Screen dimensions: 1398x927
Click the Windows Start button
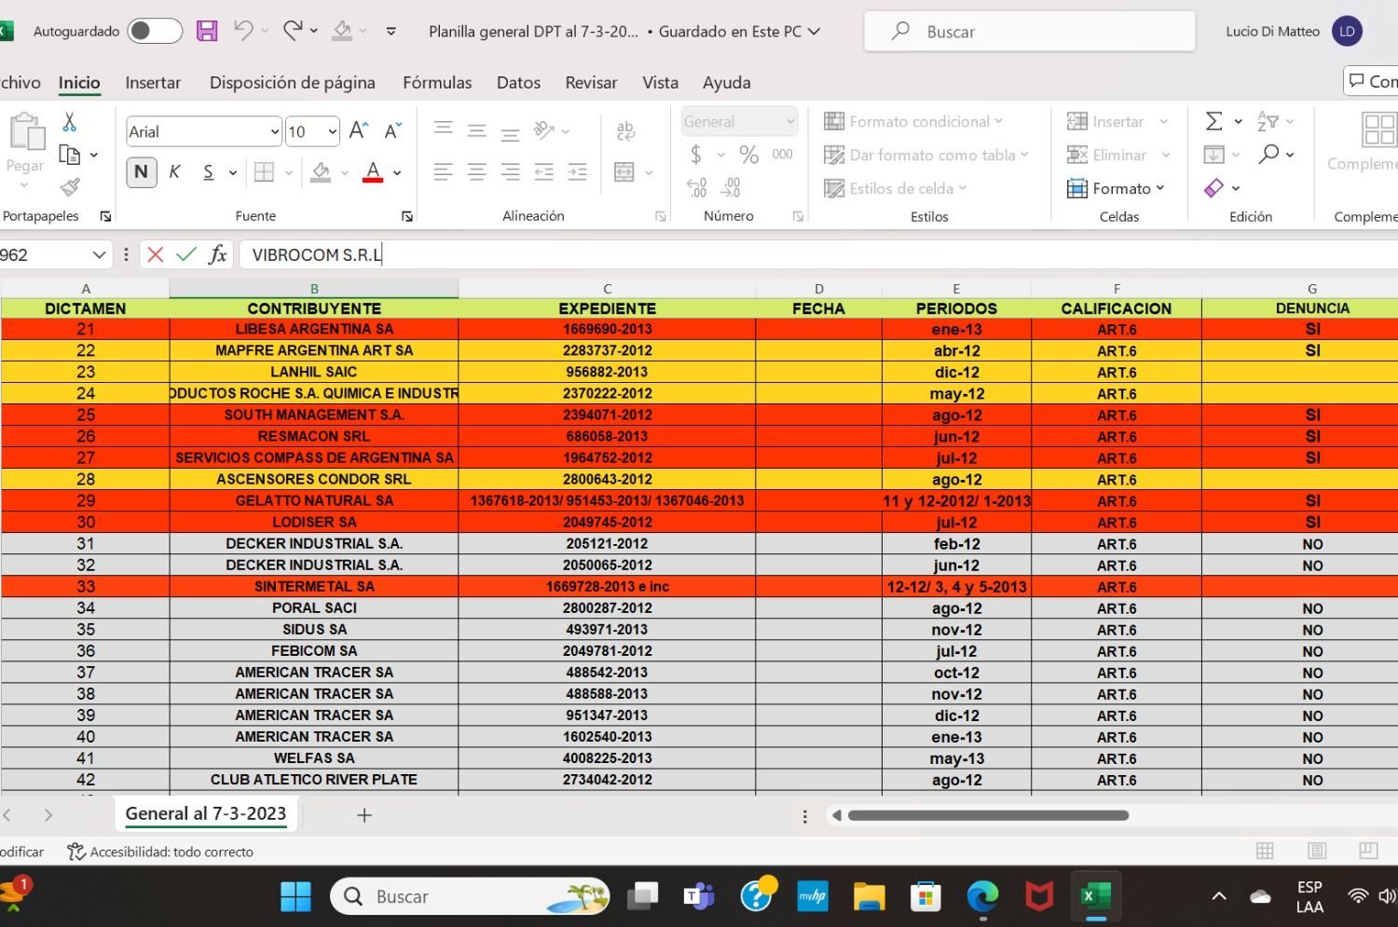pyautogui.click(x=296, y=896)
